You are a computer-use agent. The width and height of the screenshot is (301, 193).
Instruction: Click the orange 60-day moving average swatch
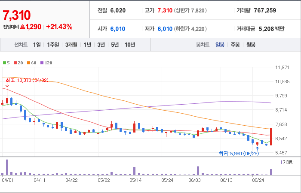[29, 63]
